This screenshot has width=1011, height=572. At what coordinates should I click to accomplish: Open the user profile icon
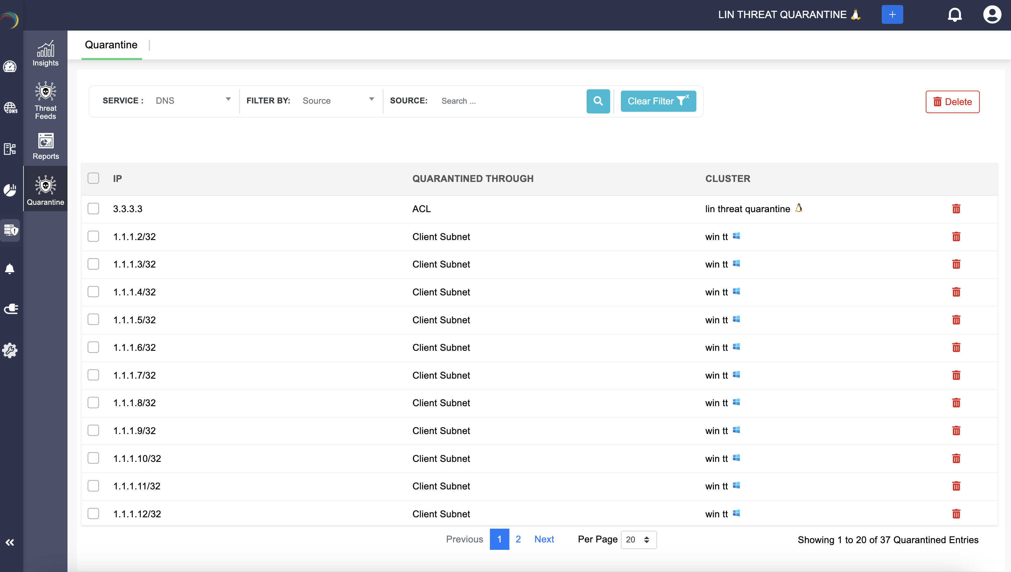pos(992,14)
